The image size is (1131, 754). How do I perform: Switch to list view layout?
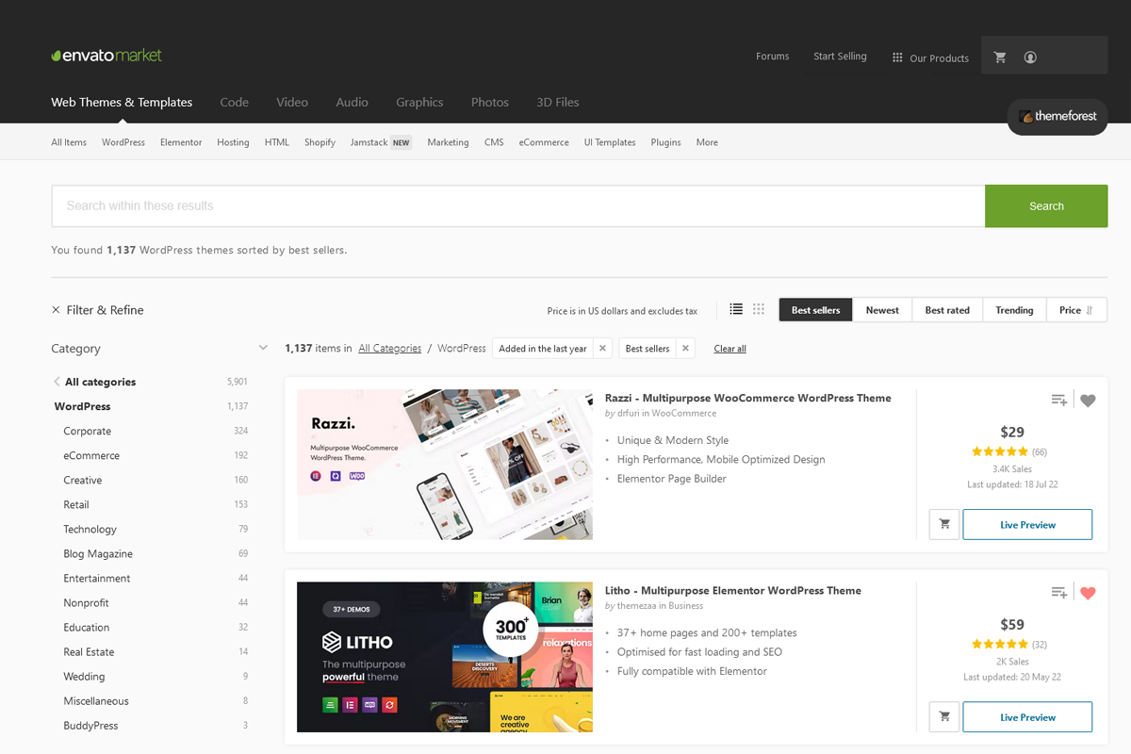point(736,309)
